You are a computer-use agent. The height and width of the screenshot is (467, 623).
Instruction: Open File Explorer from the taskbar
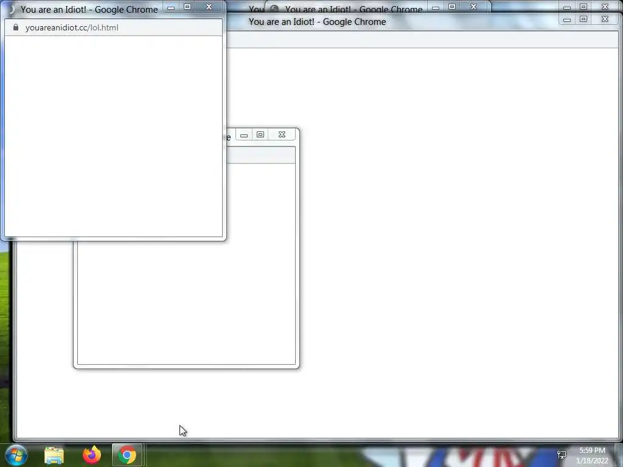54,455
